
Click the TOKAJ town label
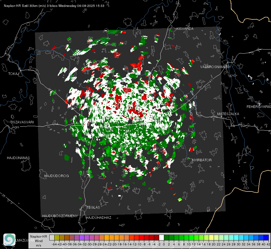click(14, 74)
